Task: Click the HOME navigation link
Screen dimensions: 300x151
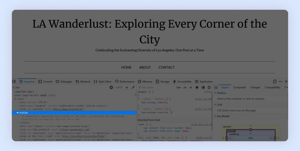Action: click(x=126, y=67)
